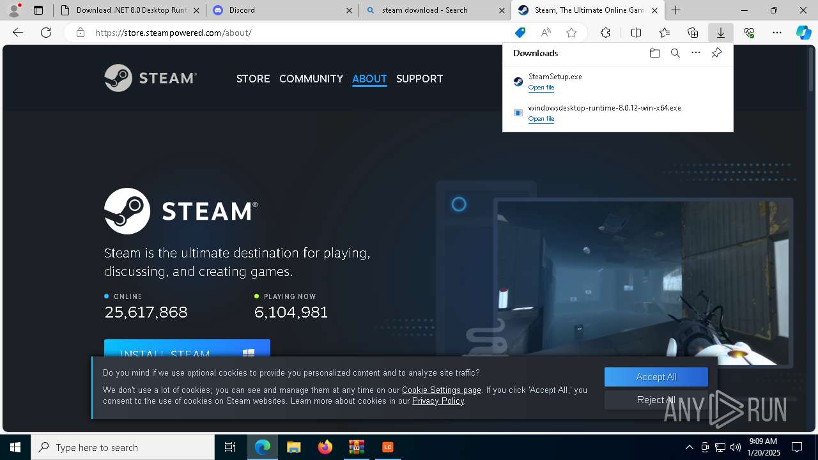
Task: Open the Windows Start menu
Action: tap(15, 447)
